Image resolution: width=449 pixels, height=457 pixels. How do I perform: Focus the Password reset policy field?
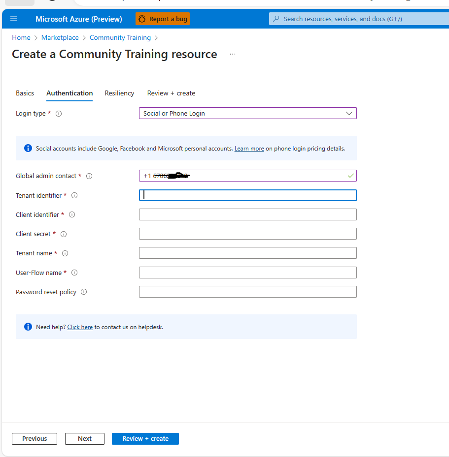coord(247,292)
